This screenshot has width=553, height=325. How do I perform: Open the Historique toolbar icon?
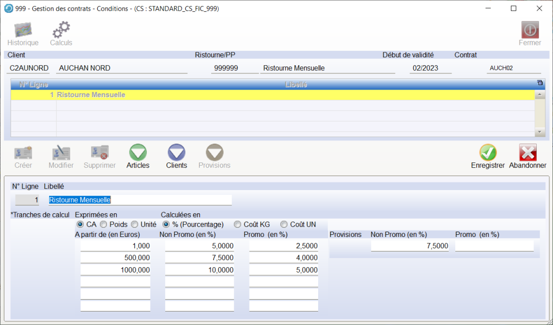click(x=23, y=30)
